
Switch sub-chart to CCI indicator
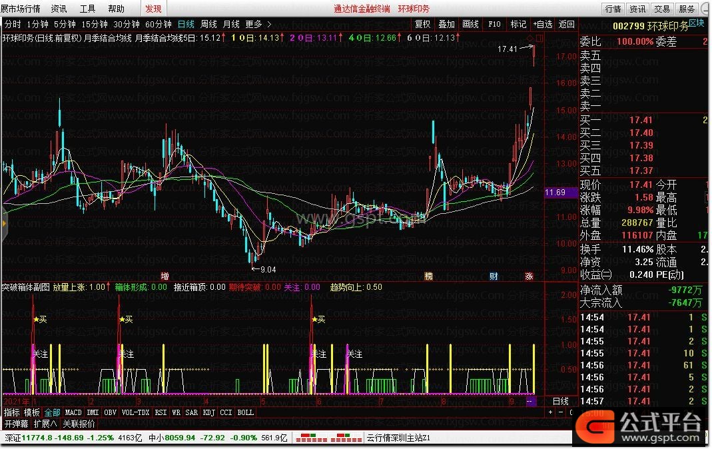[226, 412]
